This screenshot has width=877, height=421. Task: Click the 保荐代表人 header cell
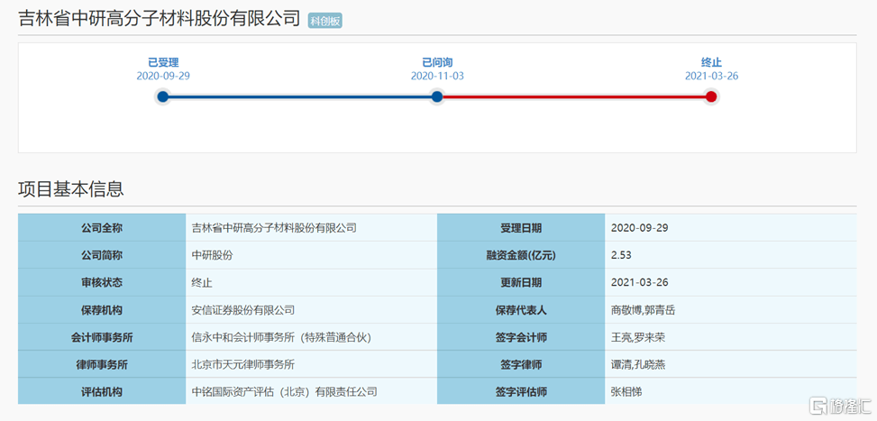(521, 310)
